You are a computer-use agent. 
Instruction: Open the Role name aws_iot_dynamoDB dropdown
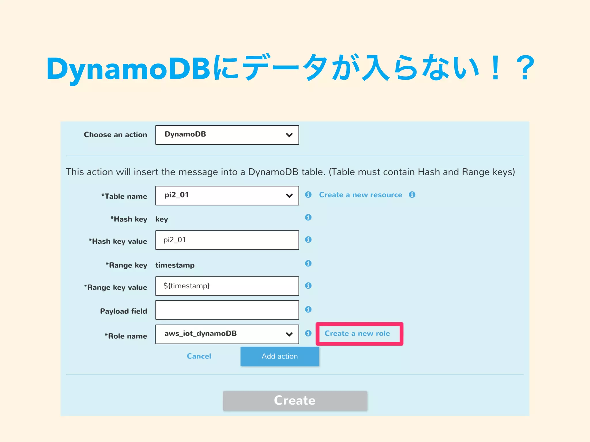point(227,334)
